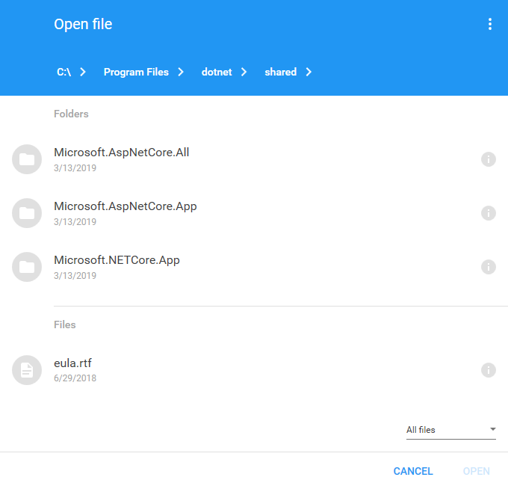The image size is (508, 480).
Task: Show info for Microsoft.AspNetCore.App folder
Action: coord(489,213)
